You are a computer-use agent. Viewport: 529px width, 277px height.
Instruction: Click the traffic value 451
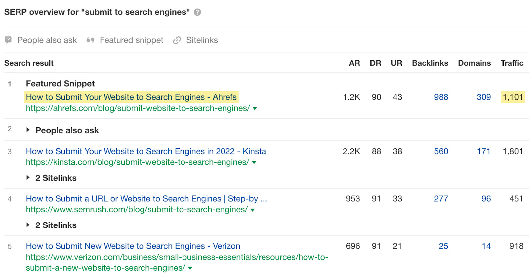click(x=516, y=199)
